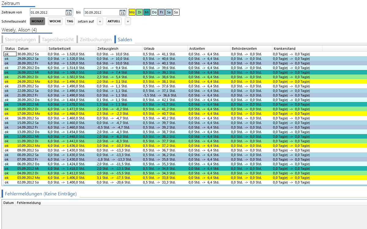367x229 pixels.
Task: Toggle the Di weekday filter
Action: [139, 12]
